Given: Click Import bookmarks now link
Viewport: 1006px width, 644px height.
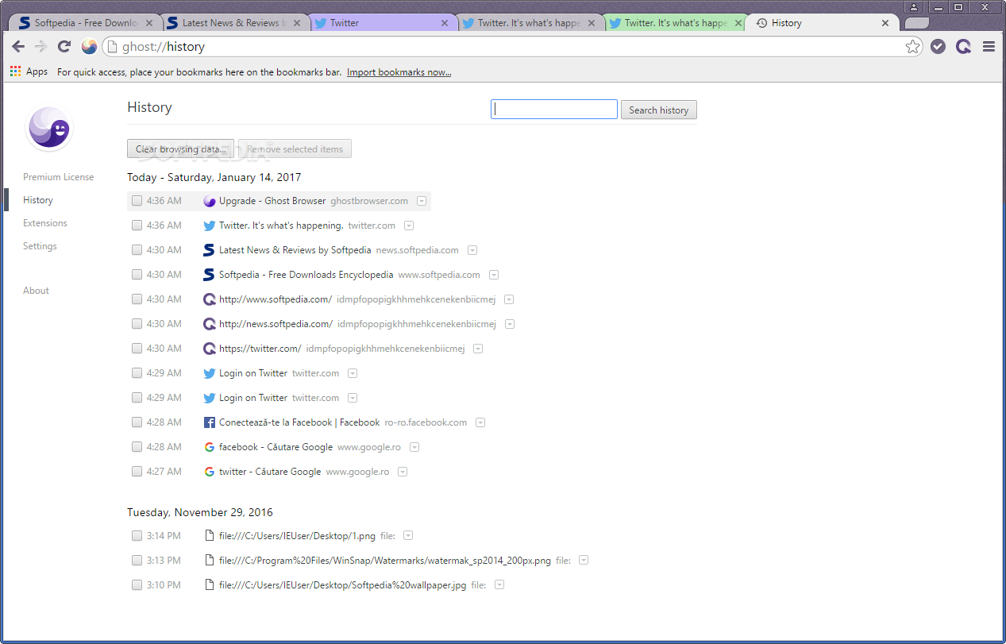Looking at the screenshot, I should pyautogui.click(x=399, y=72).
